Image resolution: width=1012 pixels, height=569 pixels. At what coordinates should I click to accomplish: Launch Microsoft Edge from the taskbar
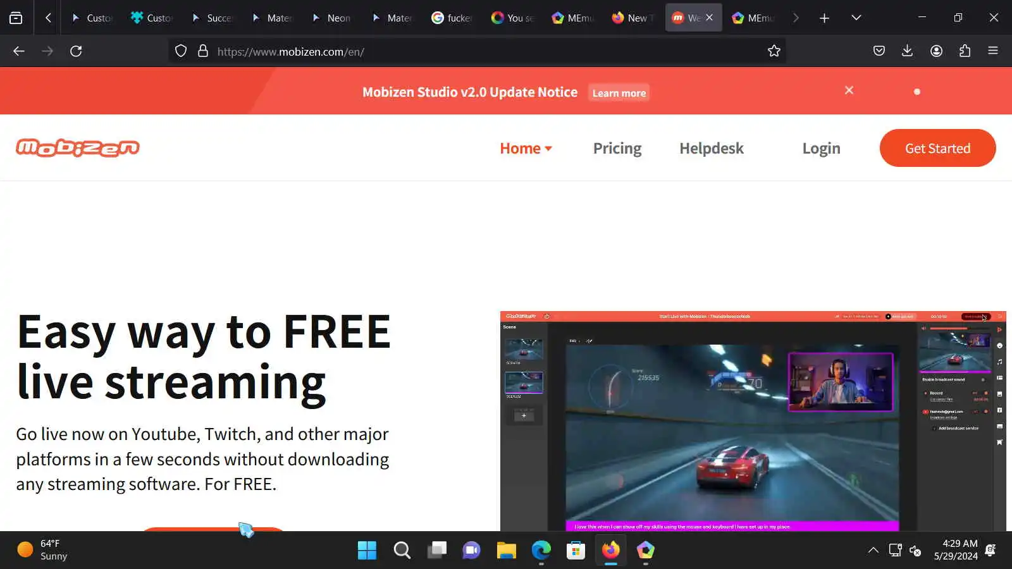(541, 550)
